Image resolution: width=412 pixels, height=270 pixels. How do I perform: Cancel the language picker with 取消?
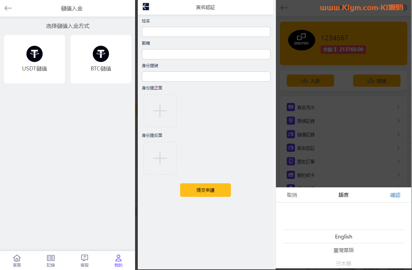pyautogui.click(x=292, y=195)
